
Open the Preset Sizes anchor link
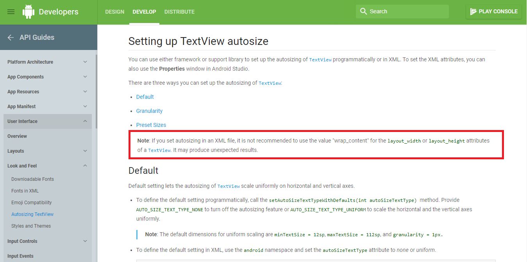(151, 125)
